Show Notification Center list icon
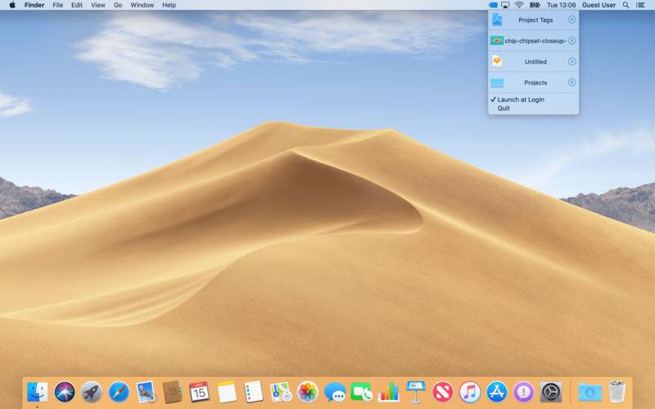 [x=639, y=5]
